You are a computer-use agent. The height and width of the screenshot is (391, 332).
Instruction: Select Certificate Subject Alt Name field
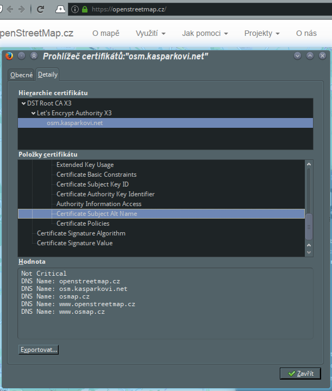click(161, 214)
